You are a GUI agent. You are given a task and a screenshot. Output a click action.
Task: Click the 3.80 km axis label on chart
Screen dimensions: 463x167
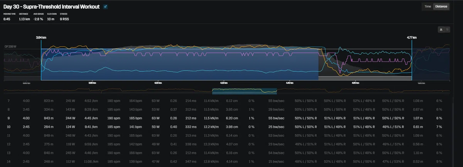[92, 83]
